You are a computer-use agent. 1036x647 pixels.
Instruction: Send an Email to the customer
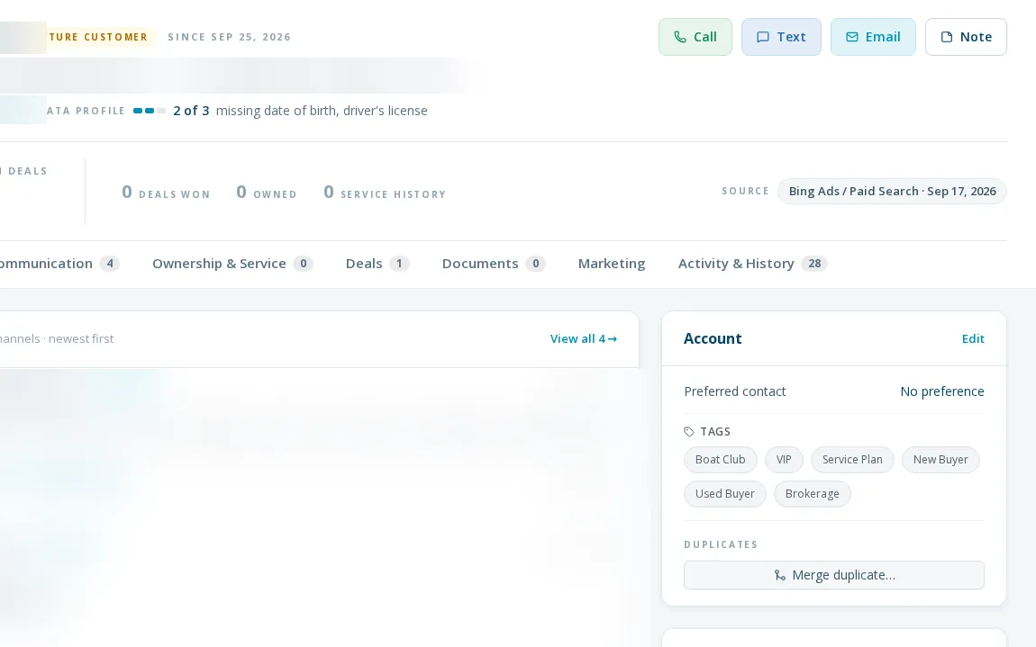coord(873,37)
